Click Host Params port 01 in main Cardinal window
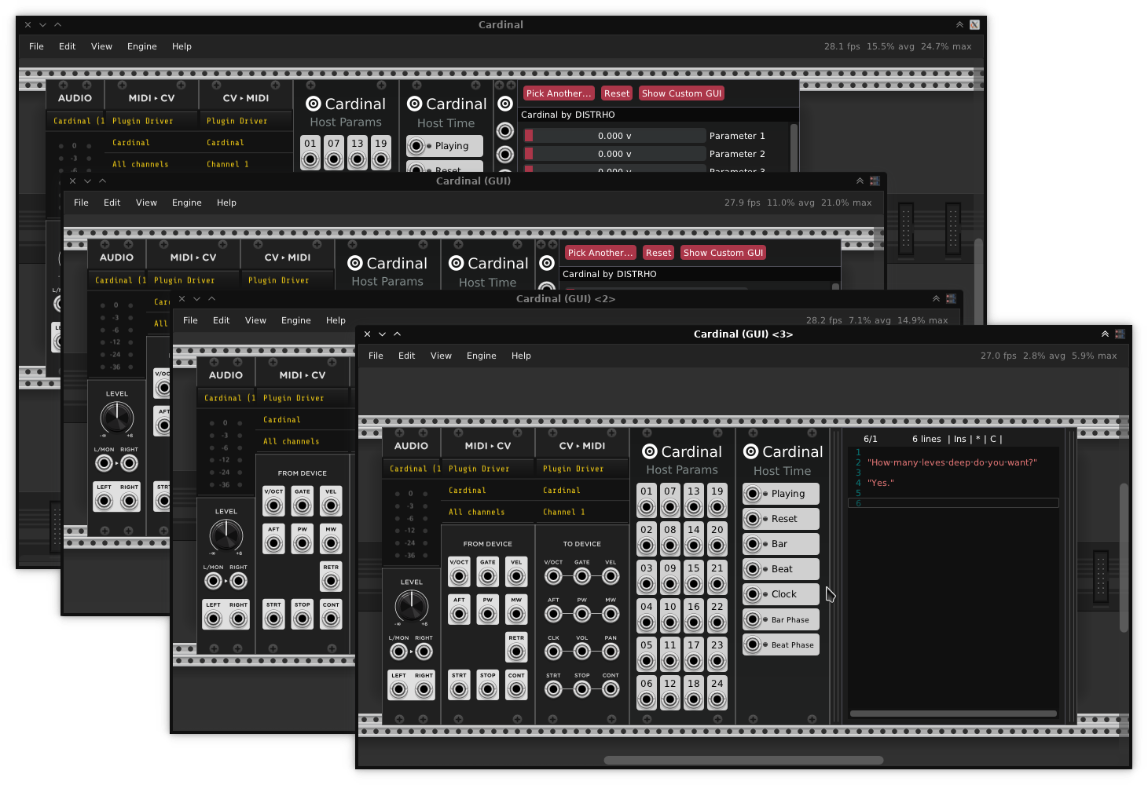This screenshot has width=1148, height=785. [x=310, y=159]
